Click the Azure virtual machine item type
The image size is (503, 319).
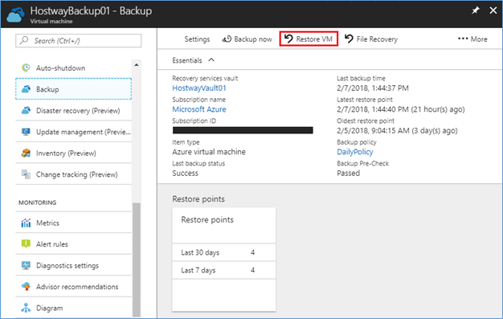209,152
